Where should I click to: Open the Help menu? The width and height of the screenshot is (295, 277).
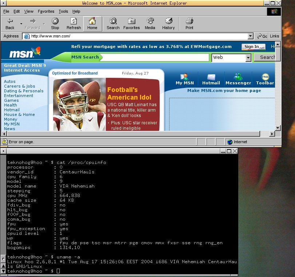pyautogui.click(x=76, y=11)
